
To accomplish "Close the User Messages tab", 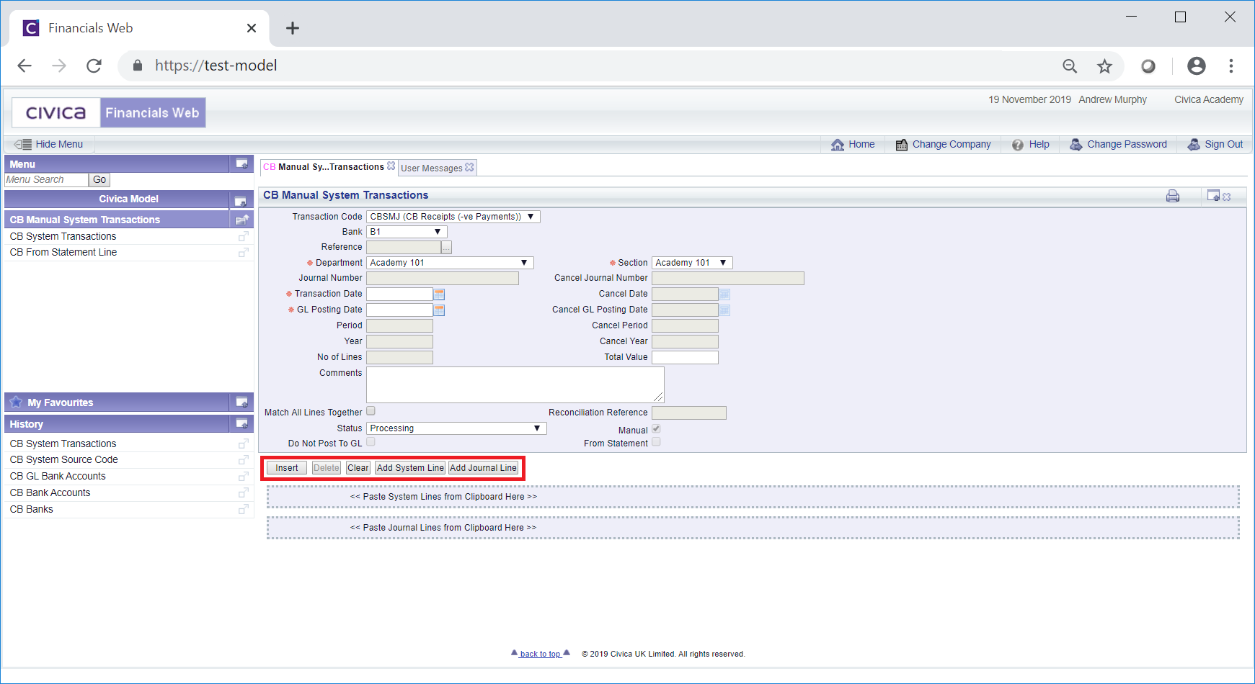I will (x=469, y=167).
